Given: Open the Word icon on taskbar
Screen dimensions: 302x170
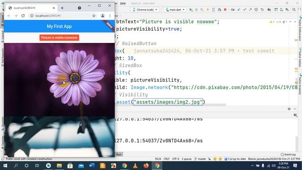Looking at the screenshot, I should (92, 166).
